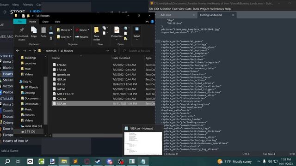Image resolution: width=296 pixels, height=166 pixels.
Task: Refresh the ai_focuses folder view
Action: click(x=115, y=51)
